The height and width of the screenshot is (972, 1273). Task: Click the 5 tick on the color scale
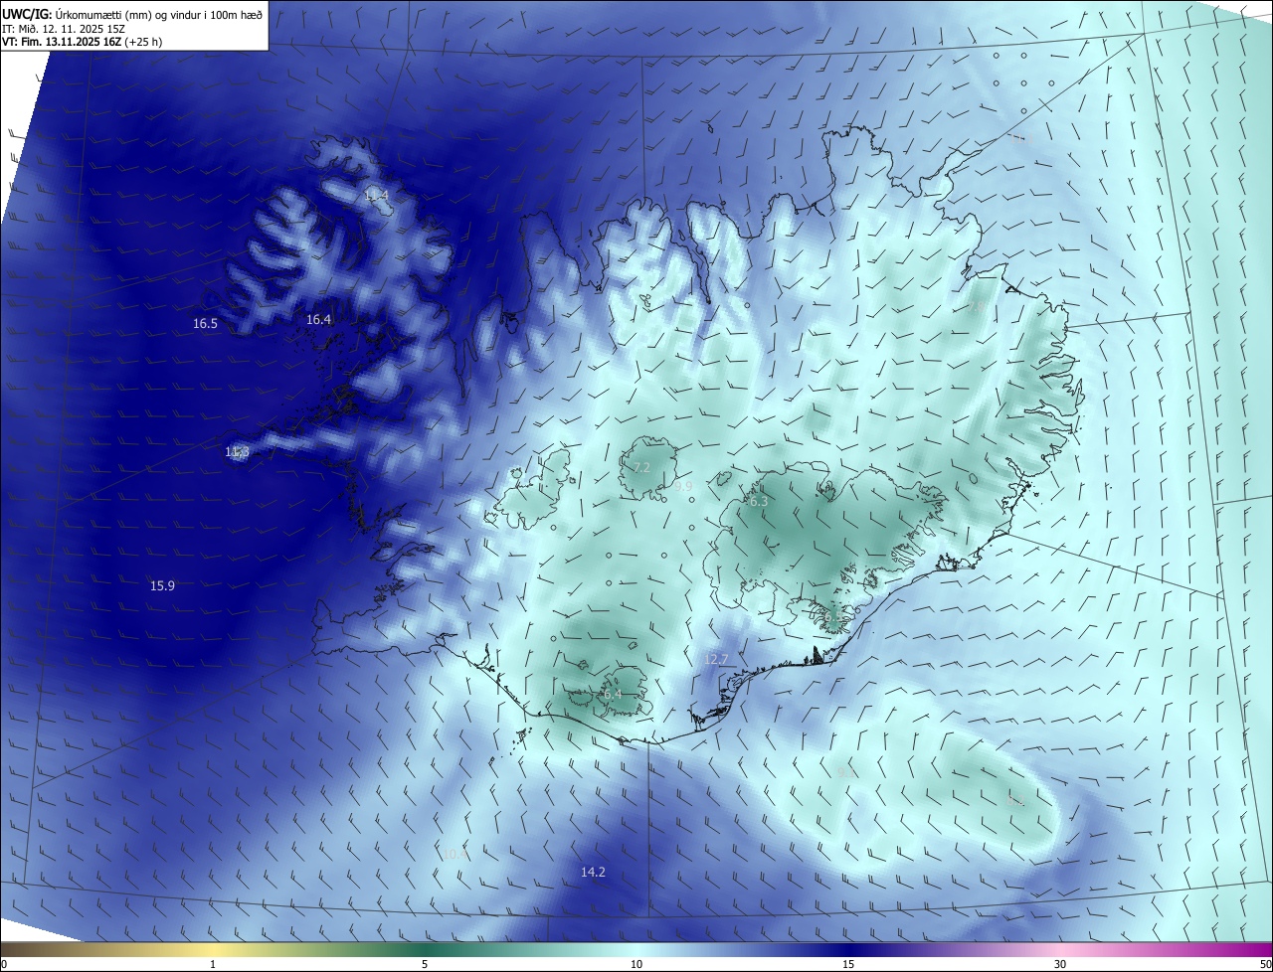[x=425, y=964]
